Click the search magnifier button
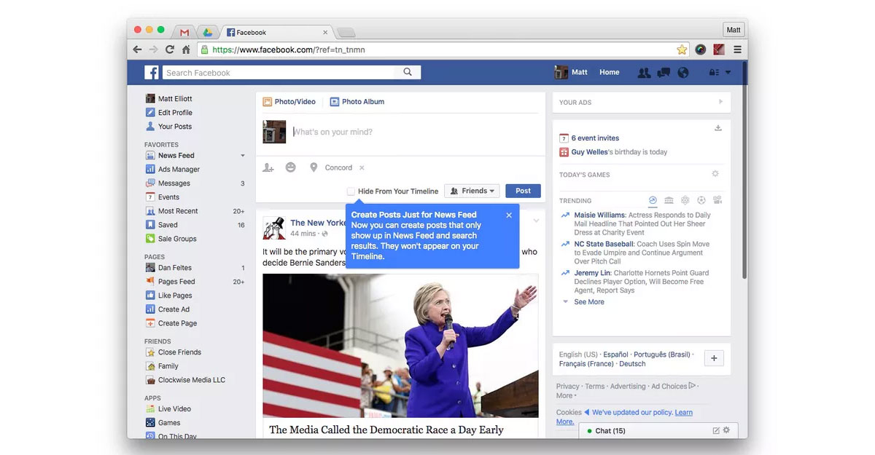875x455 pixels. 408,72
